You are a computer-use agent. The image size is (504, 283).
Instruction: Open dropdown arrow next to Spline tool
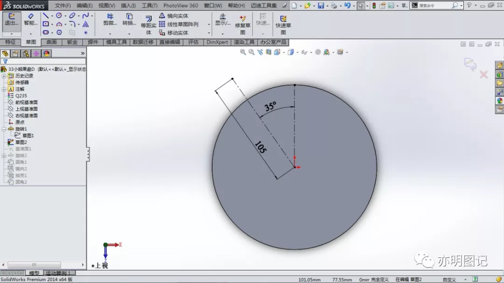coord(92,16)
